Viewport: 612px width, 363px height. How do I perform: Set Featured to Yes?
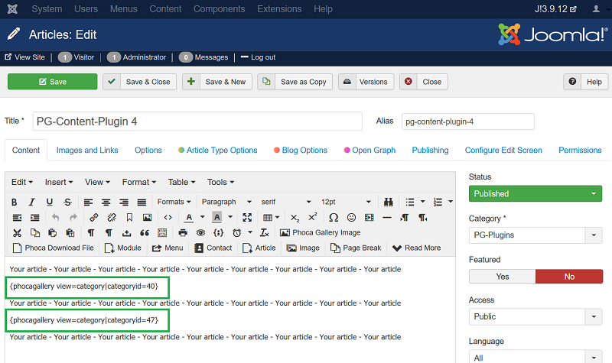(502, 277)
